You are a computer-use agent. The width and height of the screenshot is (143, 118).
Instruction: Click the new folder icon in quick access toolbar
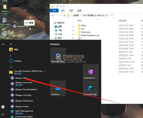[61, 6]
